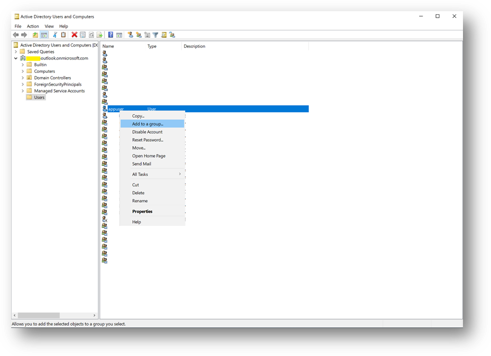
Task: Click the Cut scissors toolbar icon
Action: [55, 35]
